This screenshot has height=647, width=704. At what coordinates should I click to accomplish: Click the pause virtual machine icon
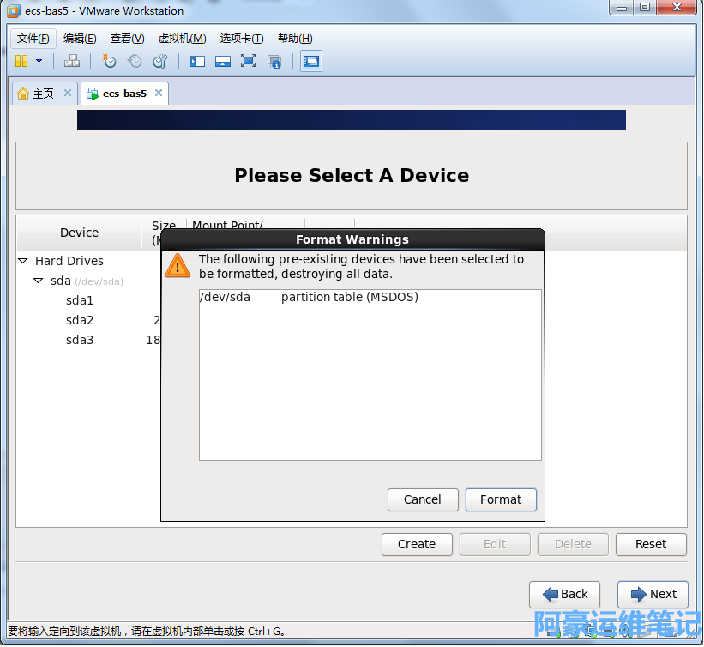pyautogui.click(x=21, y=61)
